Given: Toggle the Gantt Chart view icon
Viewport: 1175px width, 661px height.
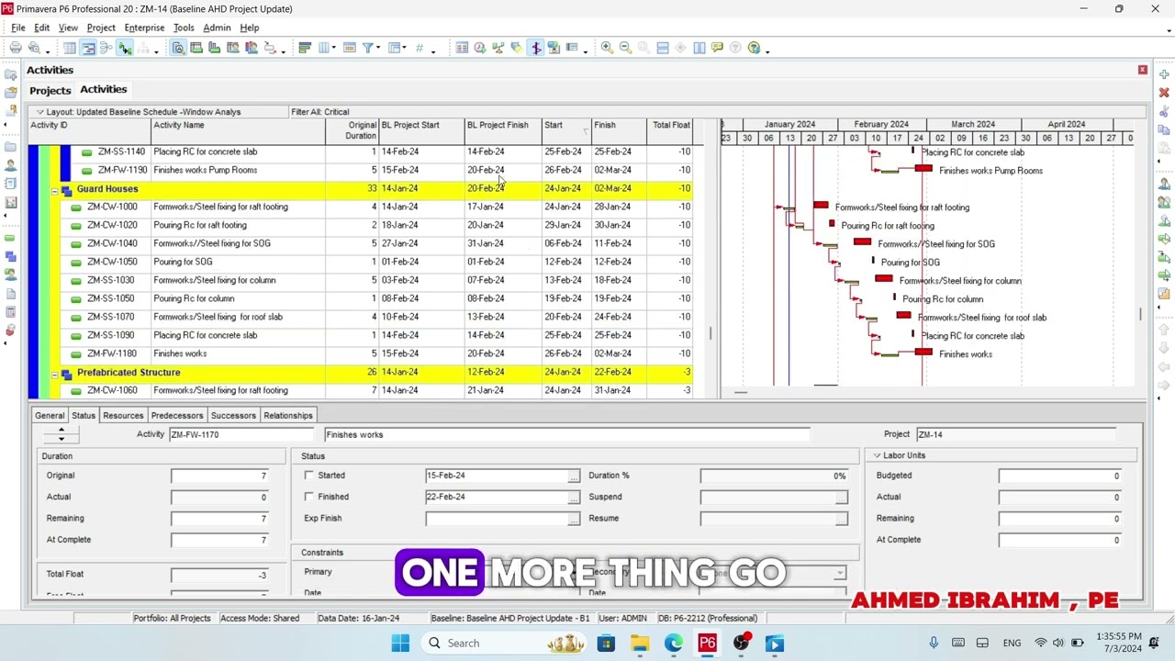Looking at the screenshot, I should tap(88, 48).
